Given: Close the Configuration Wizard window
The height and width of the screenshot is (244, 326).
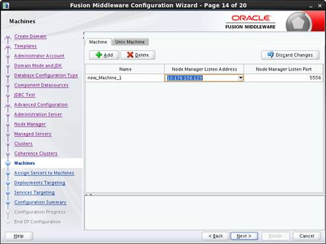Looking at the screenshot, I should point(320,6).
